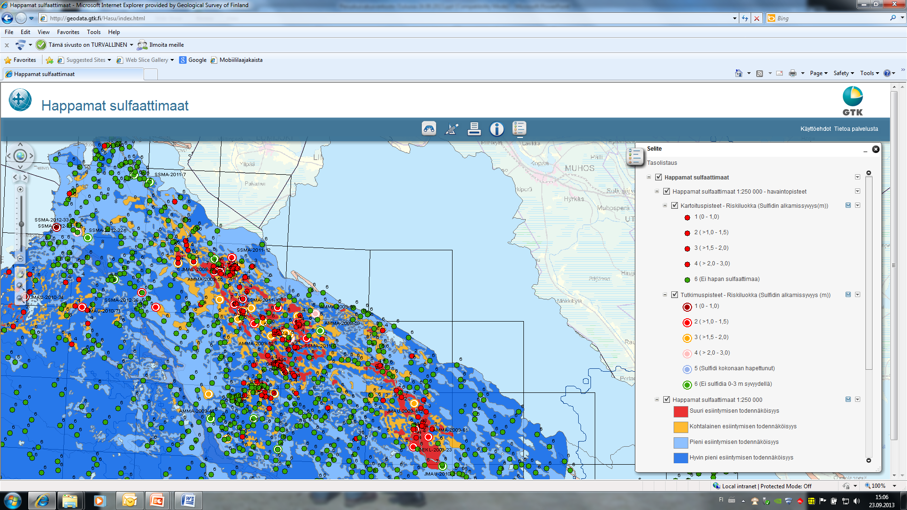Close the Selite panel

click(876, 149)
